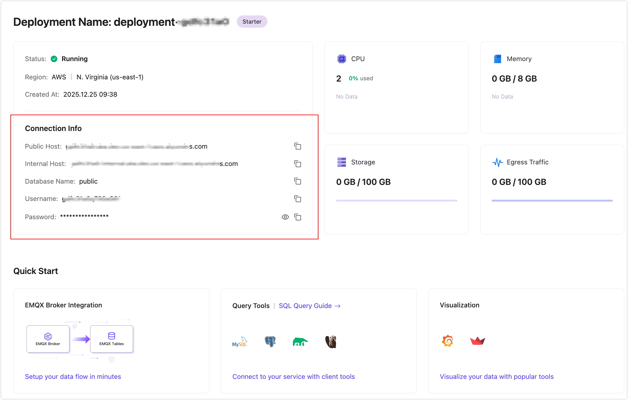Copy the Public Host address
The width and height of the screenshot is (628, 400).
pyautogui.click(x=298, y=146)
